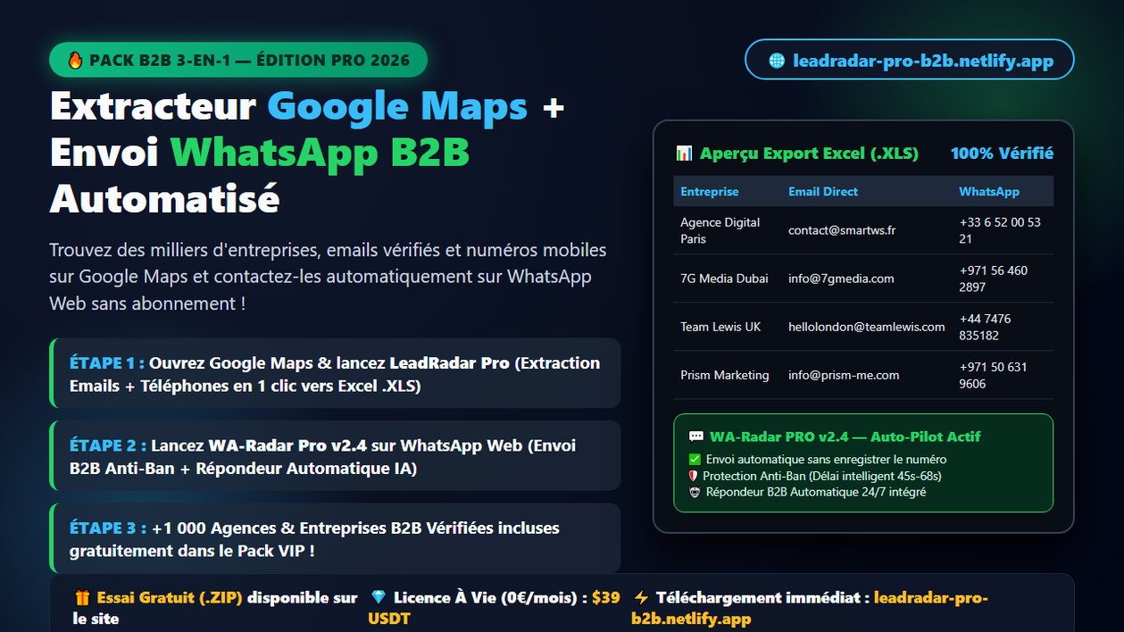The height and width of the screenshot is (632, 1124).
Task: Select the ÉTAPE 1 LeadRadar Pro step card
Action: (335, 373)
